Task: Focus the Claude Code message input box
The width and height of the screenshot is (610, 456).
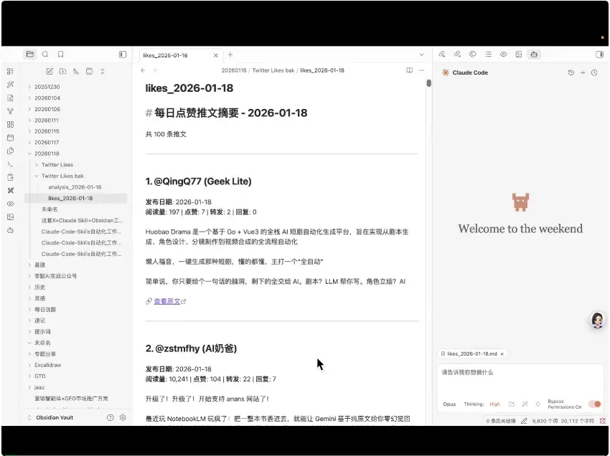Action: pos(520,379)
